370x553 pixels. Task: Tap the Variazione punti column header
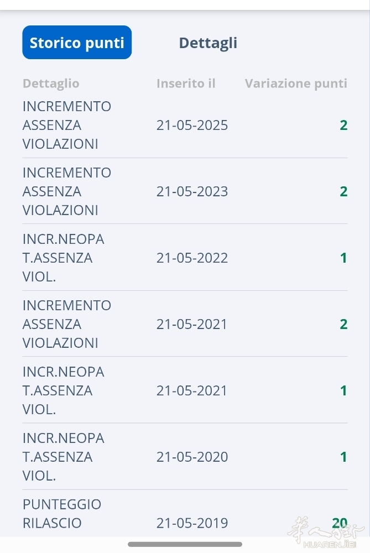coord(296,84)
